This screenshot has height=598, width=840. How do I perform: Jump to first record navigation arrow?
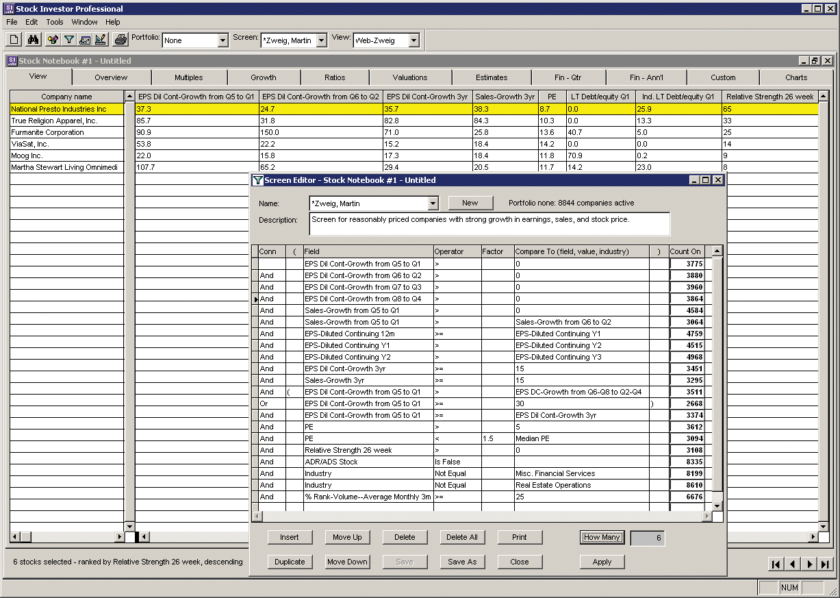click(776, 564)
